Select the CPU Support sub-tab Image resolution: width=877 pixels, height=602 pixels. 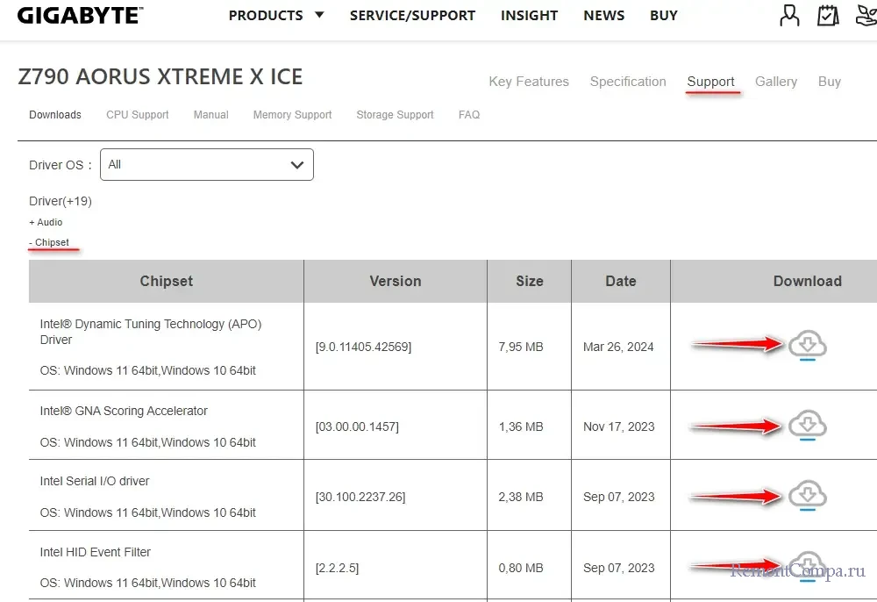pyautogui.click(x=138, y=115)
